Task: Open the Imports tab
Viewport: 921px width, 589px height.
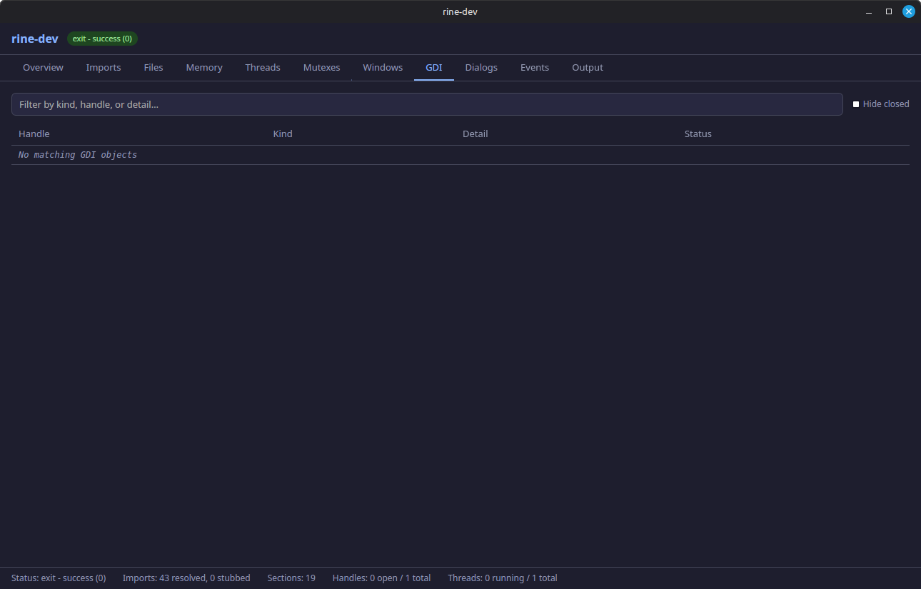Action: tap(103, 67)
